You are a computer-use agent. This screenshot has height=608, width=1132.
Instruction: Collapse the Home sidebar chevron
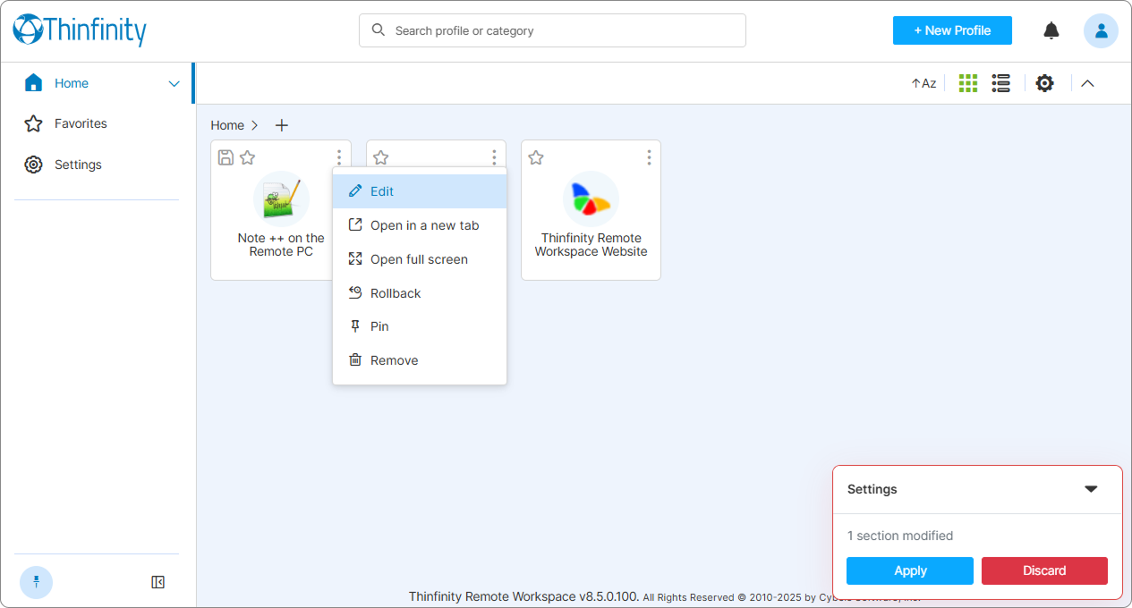coord(174,84)
